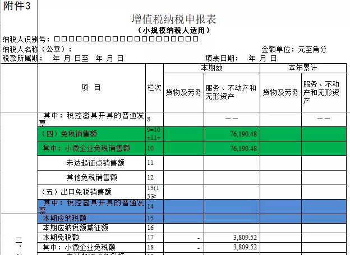The width and height of the screenshot is (350, 255).
Task: Select the 其中：小微企业免税销售额 cell
Action: (x=91, y=148)
